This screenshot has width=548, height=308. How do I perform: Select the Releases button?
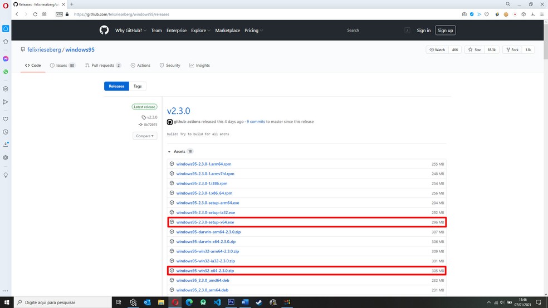click(x=116, y=86)
